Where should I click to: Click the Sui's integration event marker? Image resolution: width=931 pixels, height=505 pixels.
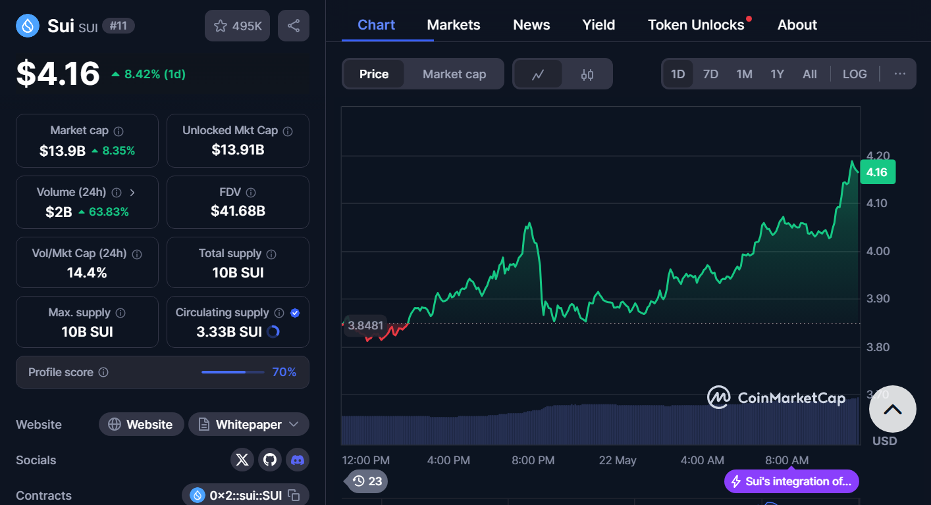(x=791, y=481)
